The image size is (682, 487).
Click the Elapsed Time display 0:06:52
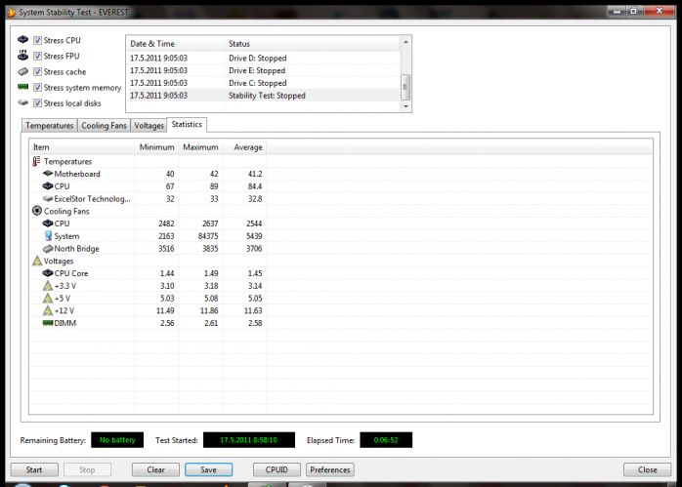(386, 439)
